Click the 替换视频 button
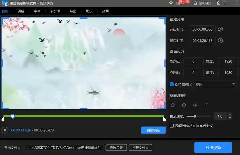The width and height of the screenshot is (240, 155). tap(153, 130)
